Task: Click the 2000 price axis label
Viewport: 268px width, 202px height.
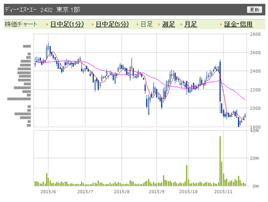Action: pos(255,108)
